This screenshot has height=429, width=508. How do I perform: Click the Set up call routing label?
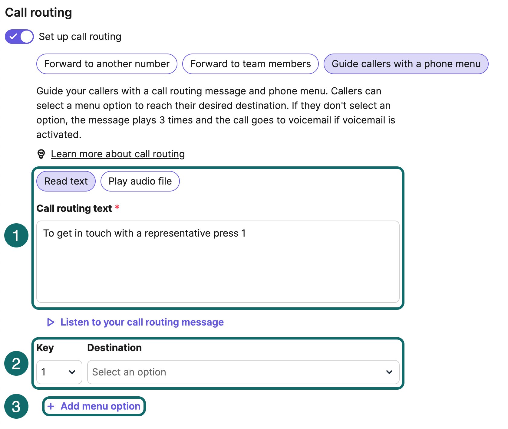[x=80, y=37]
